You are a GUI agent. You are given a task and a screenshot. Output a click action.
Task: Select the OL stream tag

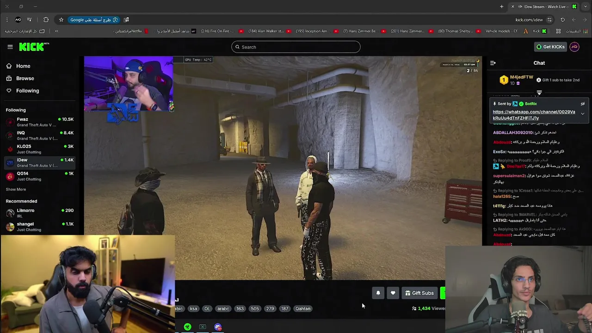pyautogui.click(x=207, y=309)
